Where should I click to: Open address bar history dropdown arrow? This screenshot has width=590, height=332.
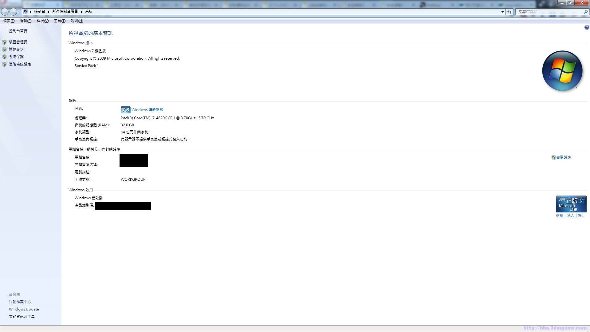502,12
